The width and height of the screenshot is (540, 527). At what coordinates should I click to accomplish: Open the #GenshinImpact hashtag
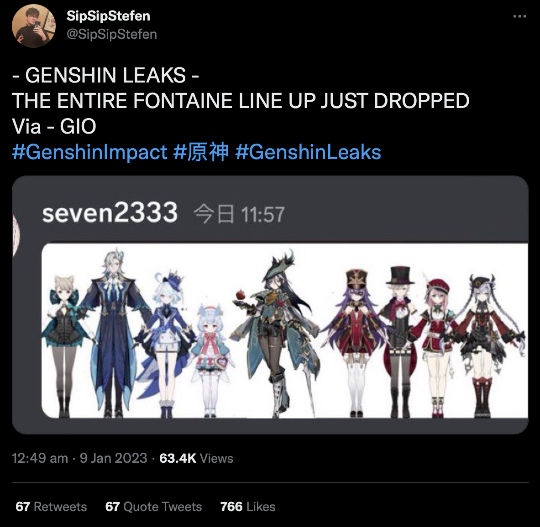[89, 152]
